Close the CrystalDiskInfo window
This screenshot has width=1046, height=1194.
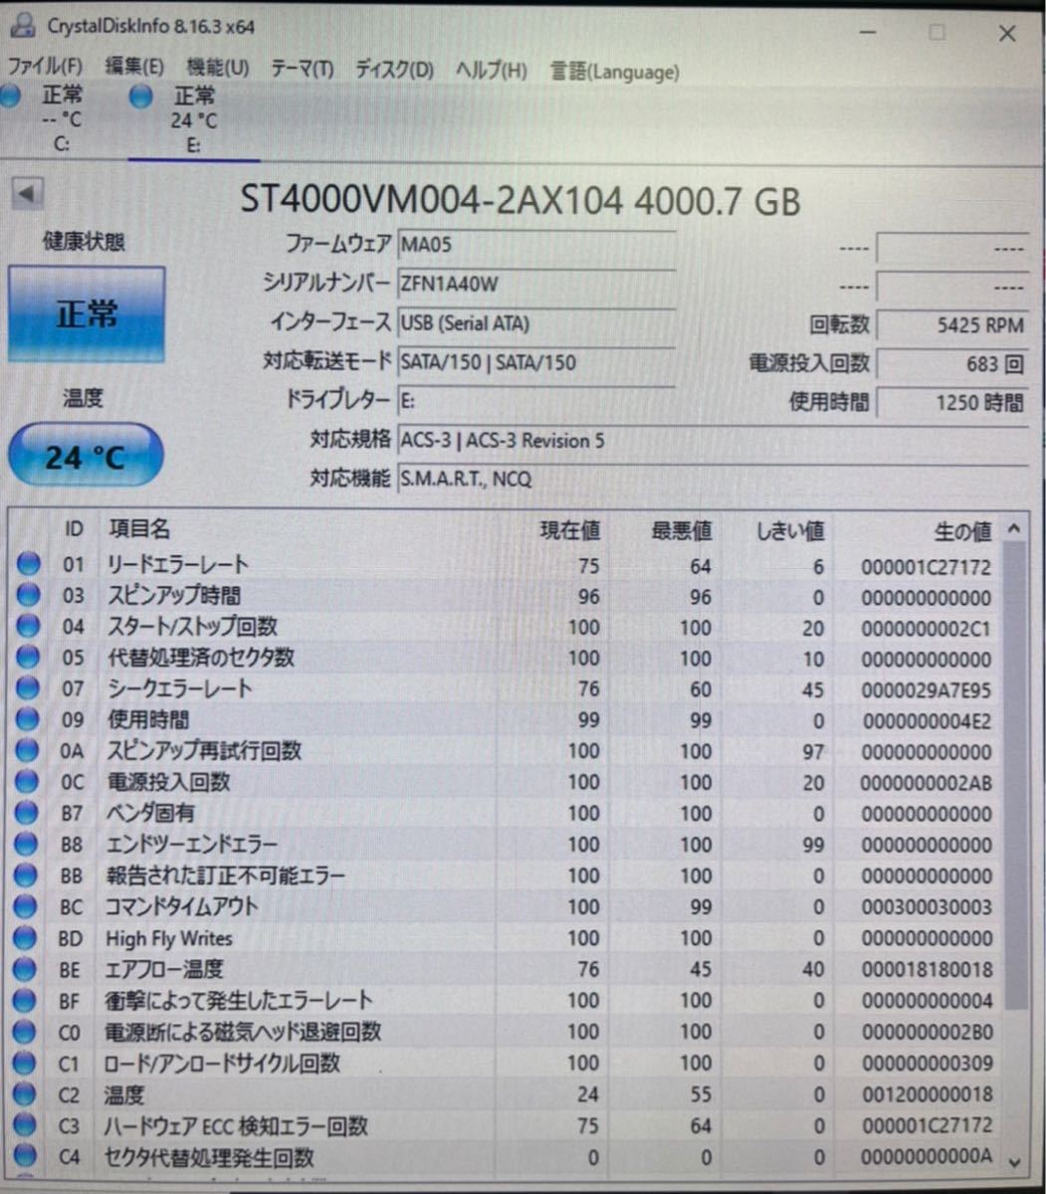1007,34
